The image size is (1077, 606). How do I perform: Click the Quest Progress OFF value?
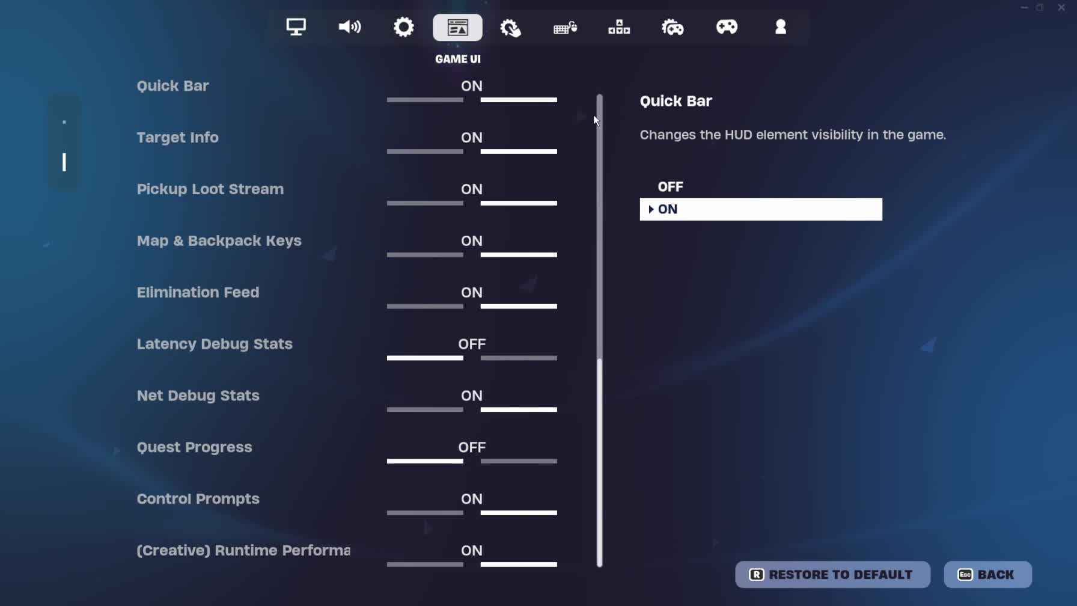pyautogui.click(x=472, y=447)
